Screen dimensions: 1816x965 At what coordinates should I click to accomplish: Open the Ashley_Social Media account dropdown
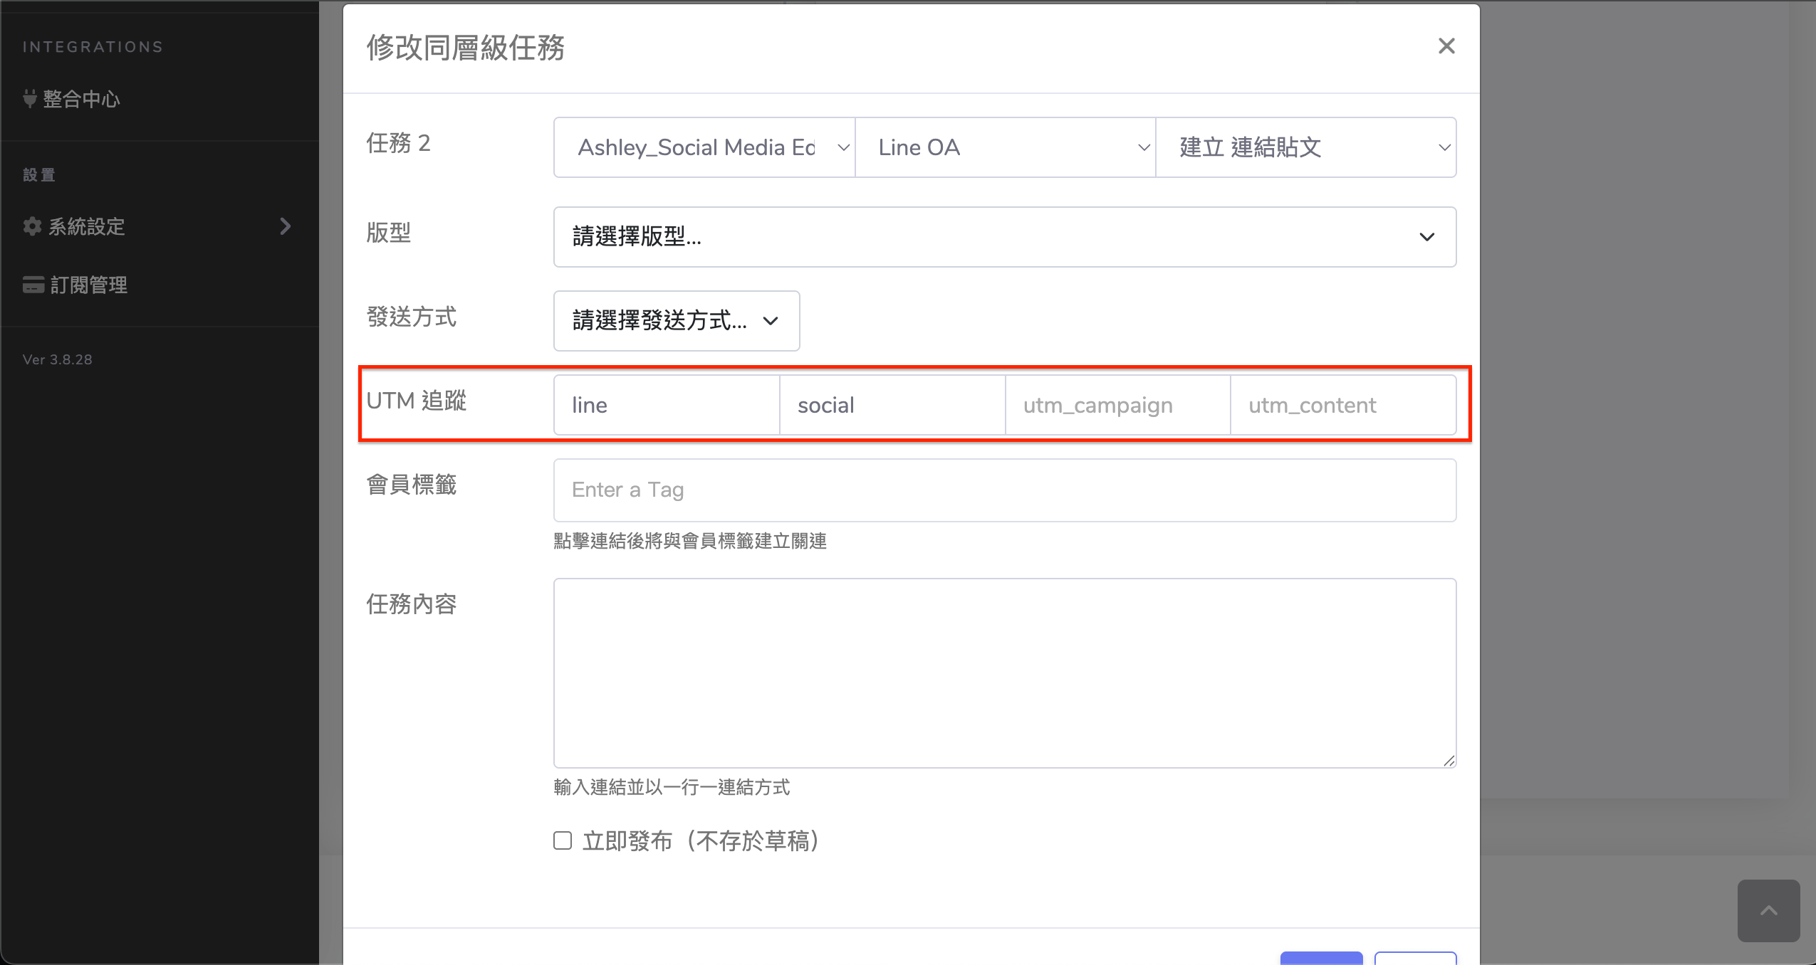click(704, 147)
